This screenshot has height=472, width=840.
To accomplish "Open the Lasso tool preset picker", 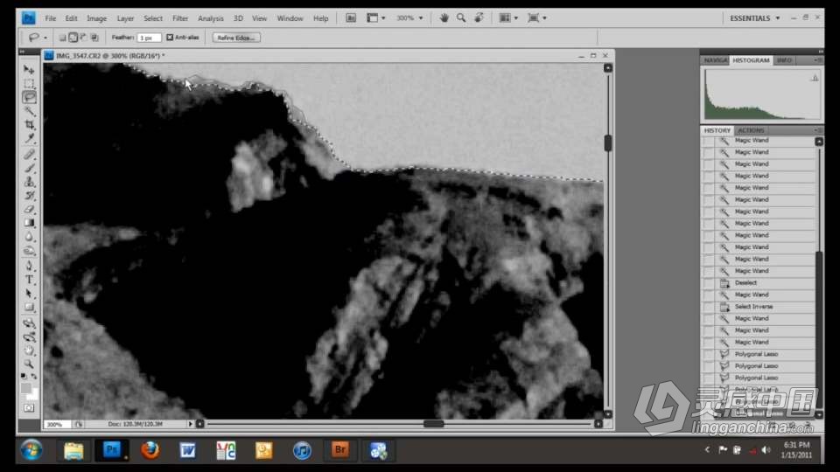I will (x=37, y=38).
